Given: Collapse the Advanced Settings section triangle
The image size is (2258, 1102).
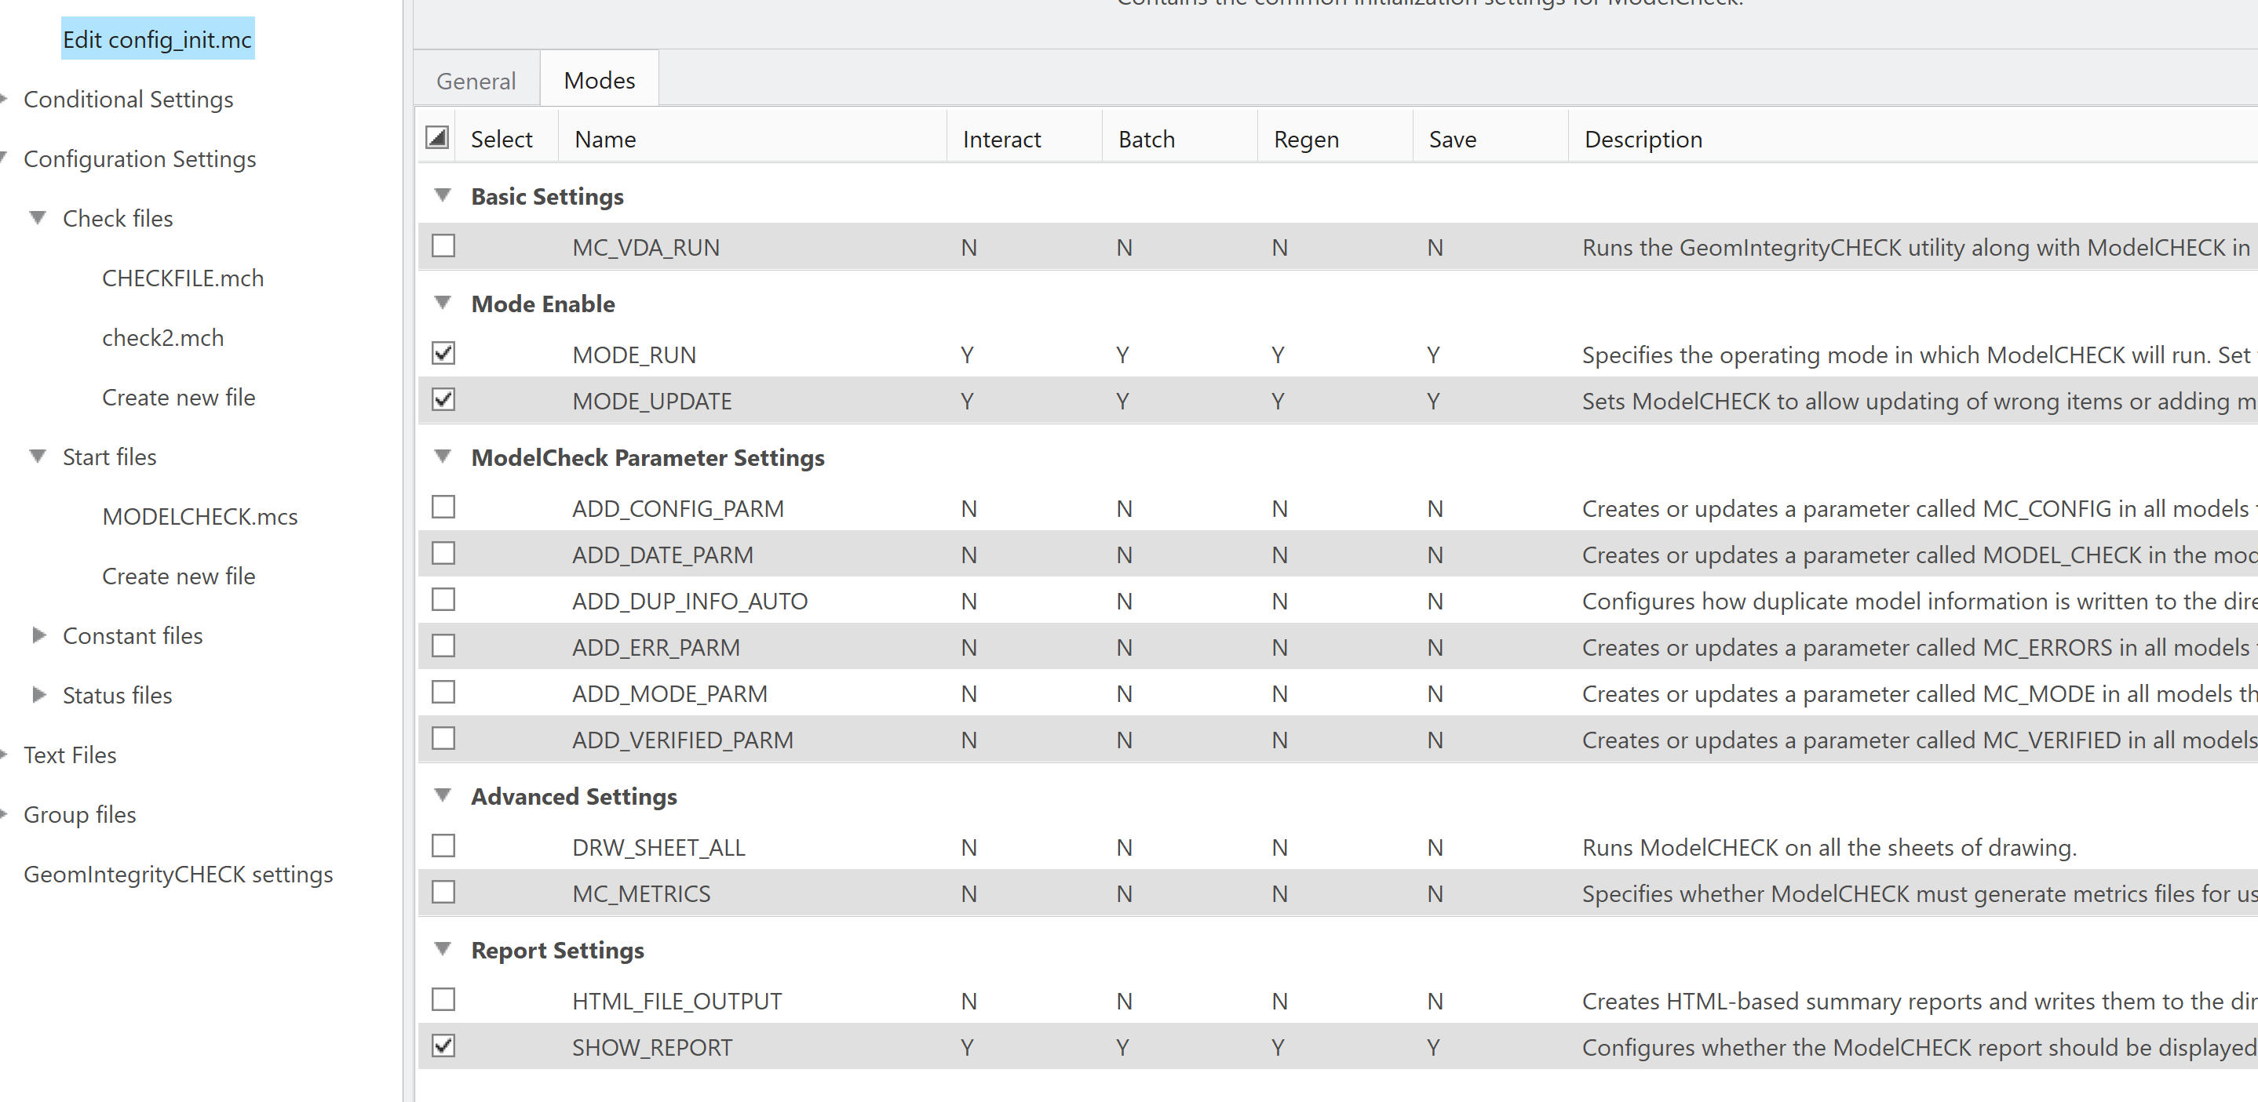Looking at the screenshot, I should point(443,795).
